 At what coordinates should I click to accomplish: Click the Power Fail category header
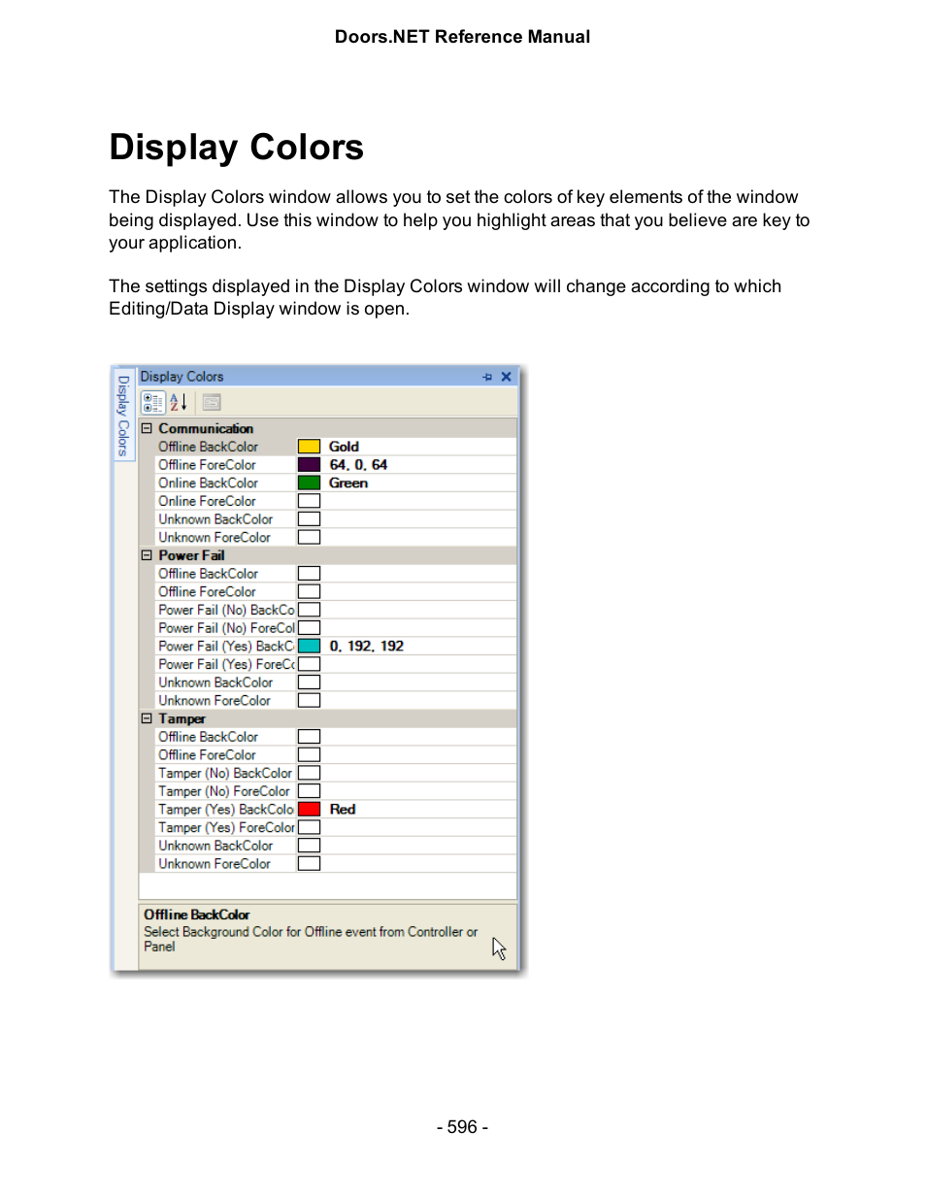328,555
